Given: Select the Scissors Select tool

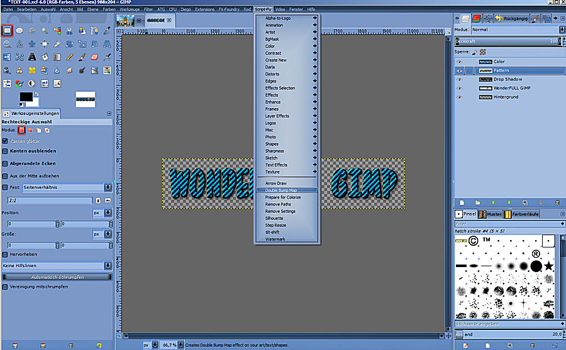Looking at the screenshot, I should (69, 31).
